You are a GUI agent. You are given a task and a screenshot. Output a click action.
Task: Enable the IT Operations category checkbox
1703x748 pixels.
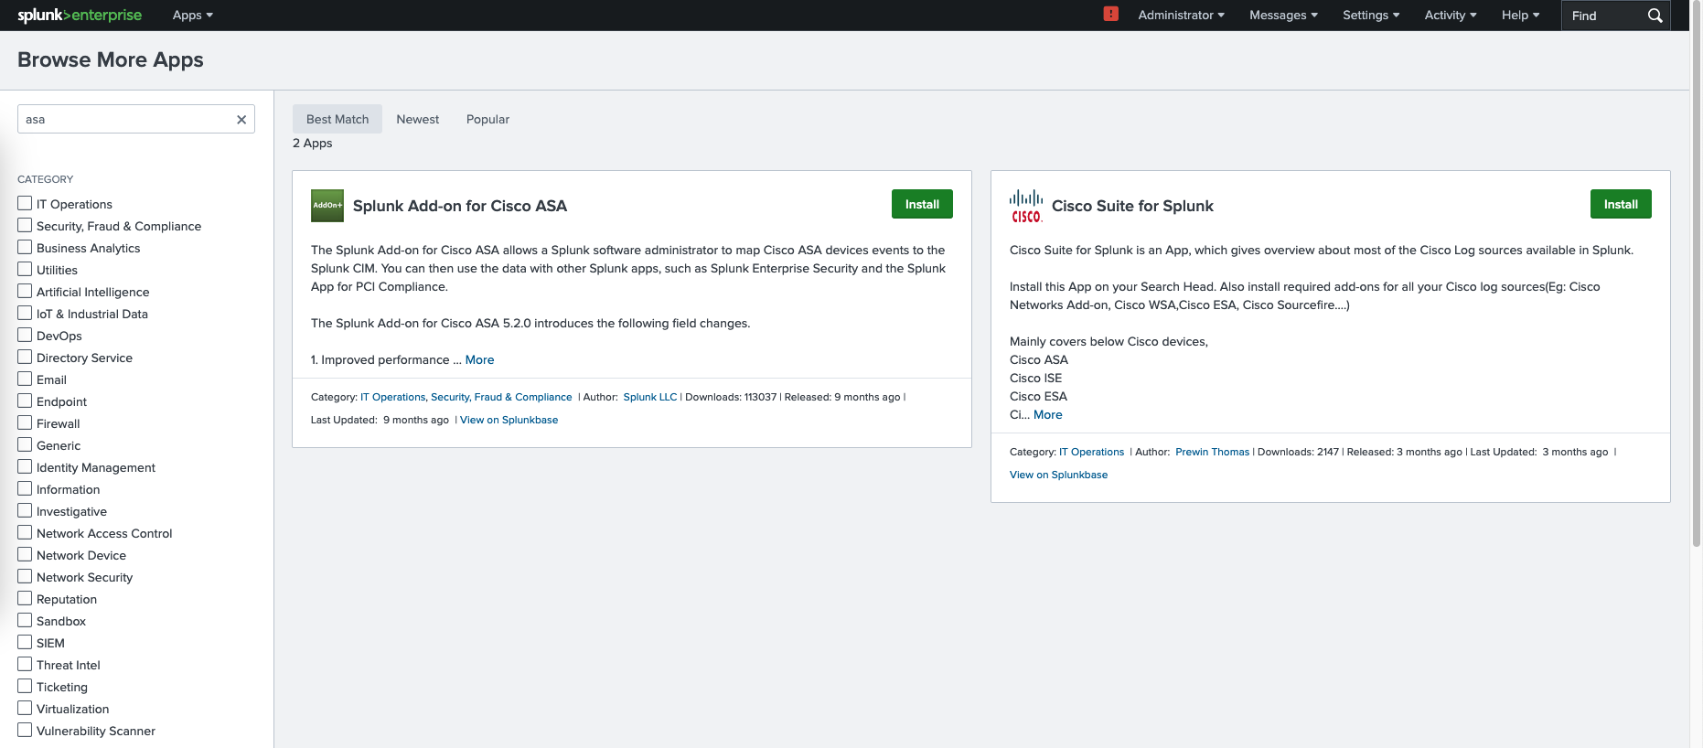(25, 203)
